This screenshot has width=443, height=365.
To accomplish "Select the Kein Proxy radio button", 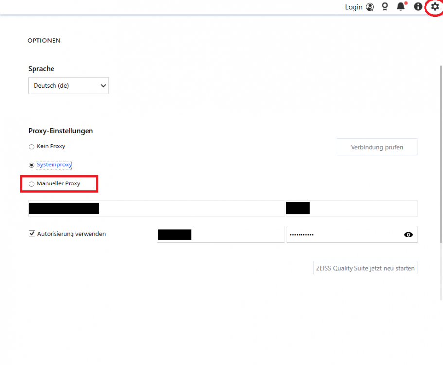I will click(x=32, y=146).
